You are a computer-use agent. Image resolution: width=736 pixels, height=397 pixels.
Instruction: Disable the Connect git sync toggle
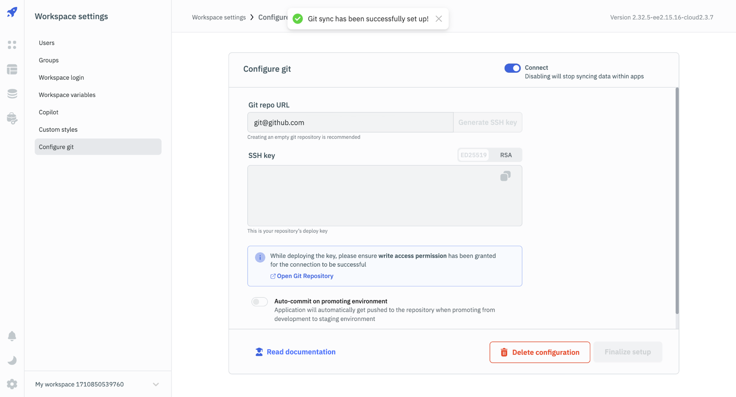coord(512,68)
